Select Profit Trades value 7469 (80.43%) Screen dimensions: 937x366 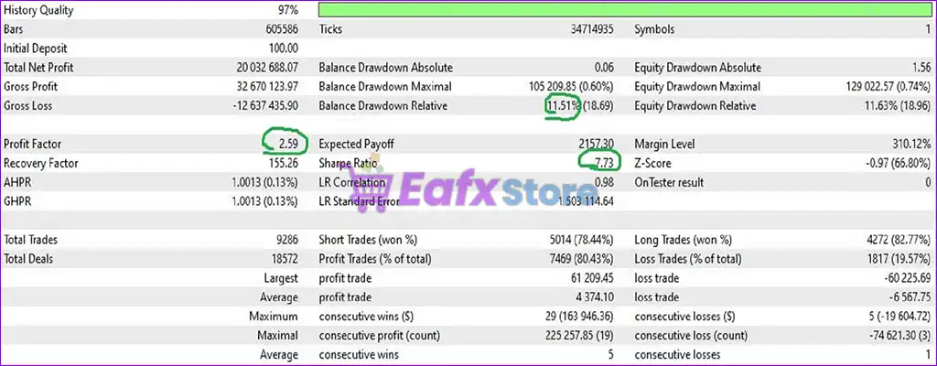coord(581,259)
